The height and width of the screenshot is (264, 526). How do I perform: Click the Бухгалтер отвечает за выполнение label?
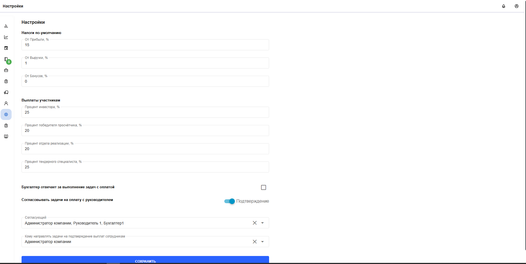pyautogui.click(x=68, y=187)
